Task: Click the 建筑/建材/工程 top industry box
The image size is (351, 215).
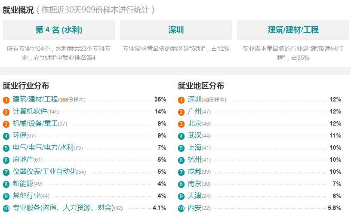Action: click(293, 30)
